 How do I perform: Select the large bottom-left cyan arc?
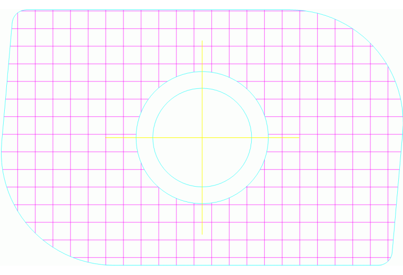(32, 229)
